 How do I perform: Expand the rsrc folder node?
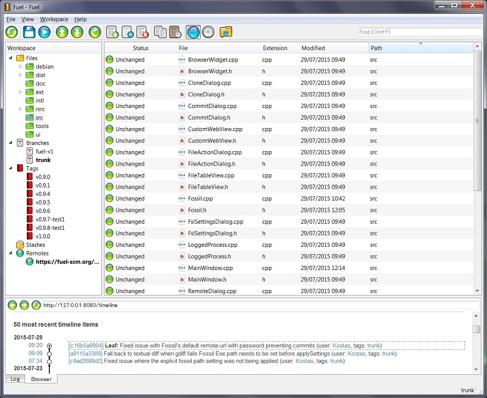[21, 109]
